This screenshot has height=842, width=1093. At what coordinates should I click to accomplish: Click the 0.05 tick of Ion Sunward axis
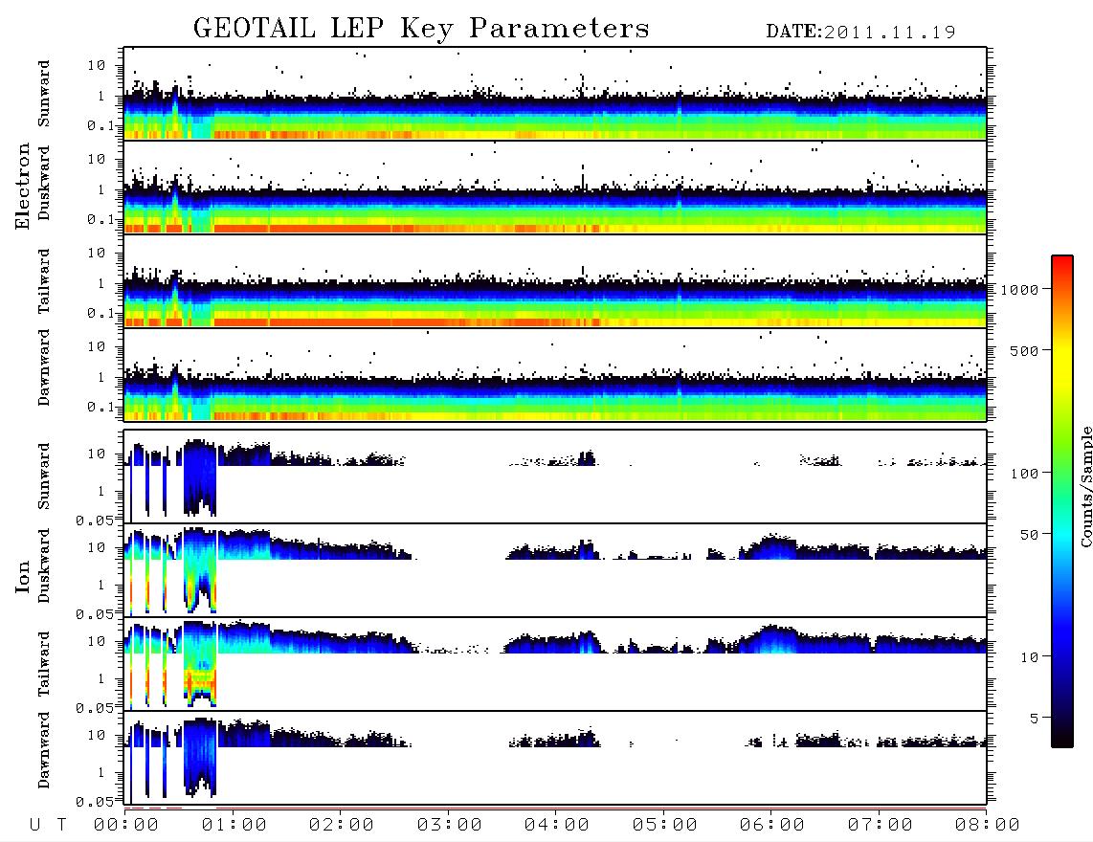94,520
